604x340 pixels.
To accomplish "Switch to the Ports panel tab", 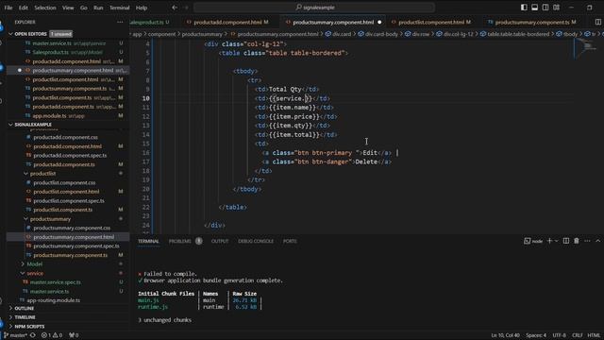I will coord(290,242).
